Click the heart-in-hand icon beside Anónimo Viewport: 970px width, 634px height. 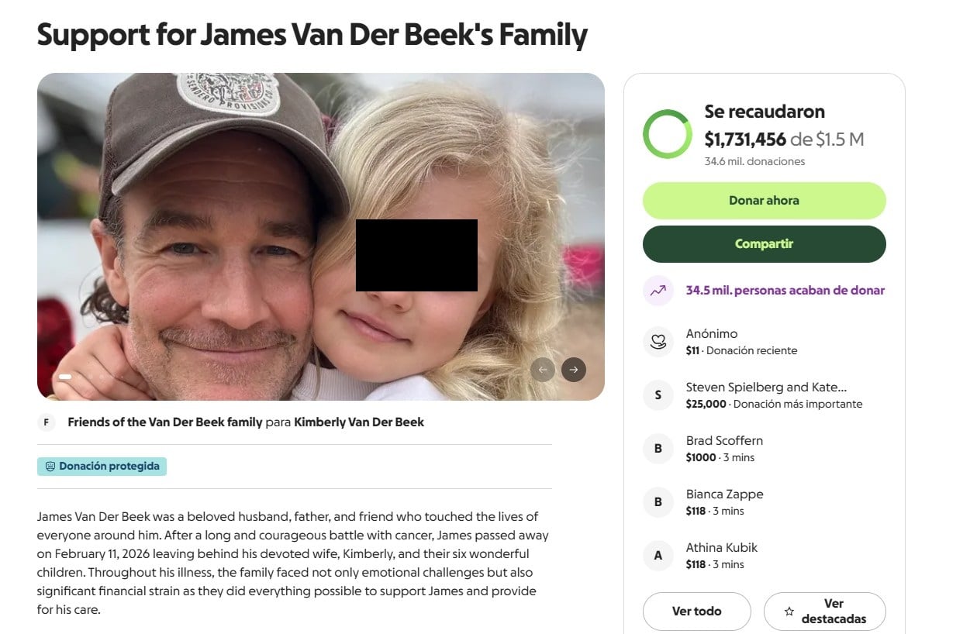pos(658,341)
